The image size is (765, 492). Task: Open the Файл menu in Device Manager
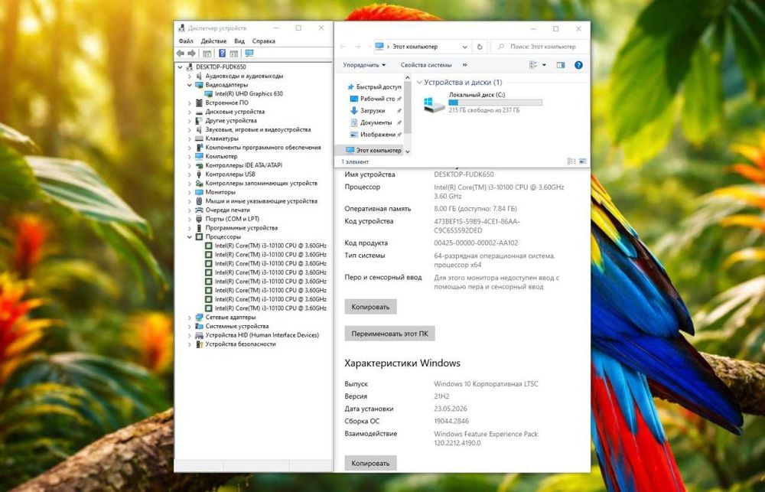point(186,41)
